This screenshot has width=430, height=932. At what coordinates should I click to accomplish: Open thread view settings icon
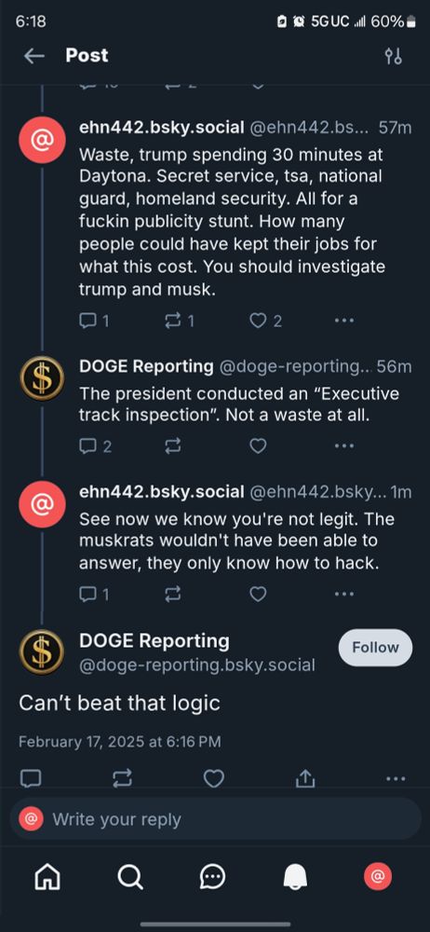tap(393, 56)
